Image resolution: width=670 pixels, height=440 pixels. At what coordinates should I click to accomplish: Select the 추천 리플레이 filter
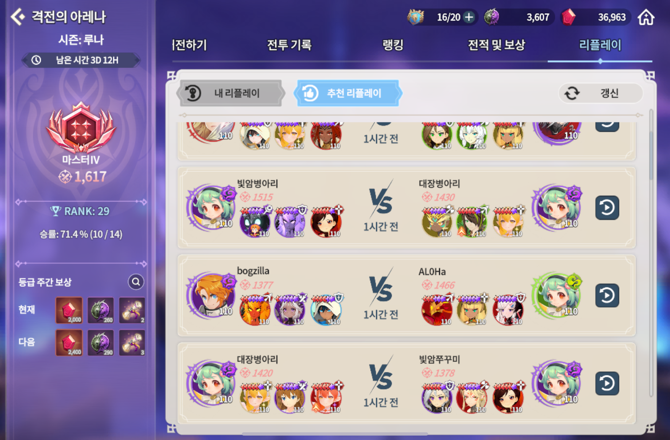click(348, 93)
